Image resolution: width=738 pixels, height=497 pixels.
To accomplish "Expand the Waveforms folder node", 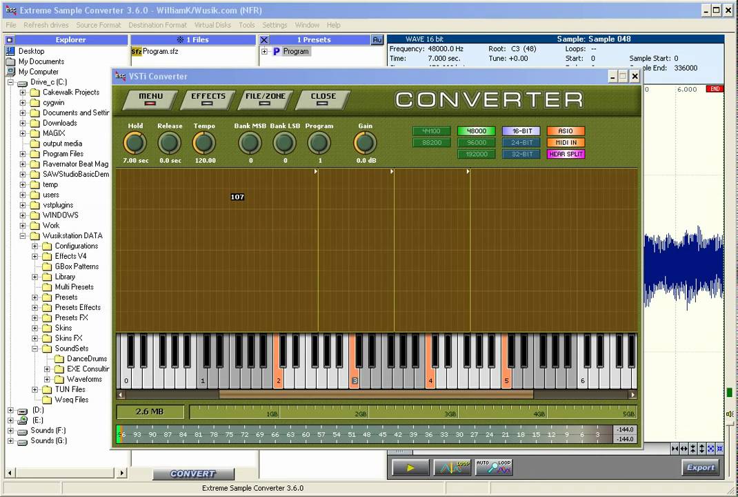I will click(x=47, y=379).
